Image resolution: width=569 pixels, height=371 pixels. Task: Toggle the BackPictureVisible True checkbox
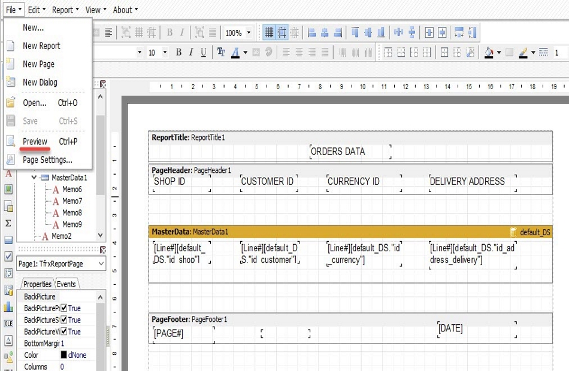tap(64, 331)
